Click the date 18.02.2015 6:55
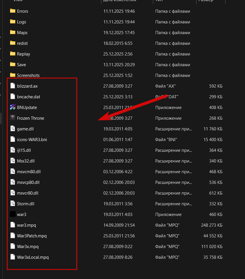Image resolution: width=245 pixels, height=279 pixels. point(118,43)
